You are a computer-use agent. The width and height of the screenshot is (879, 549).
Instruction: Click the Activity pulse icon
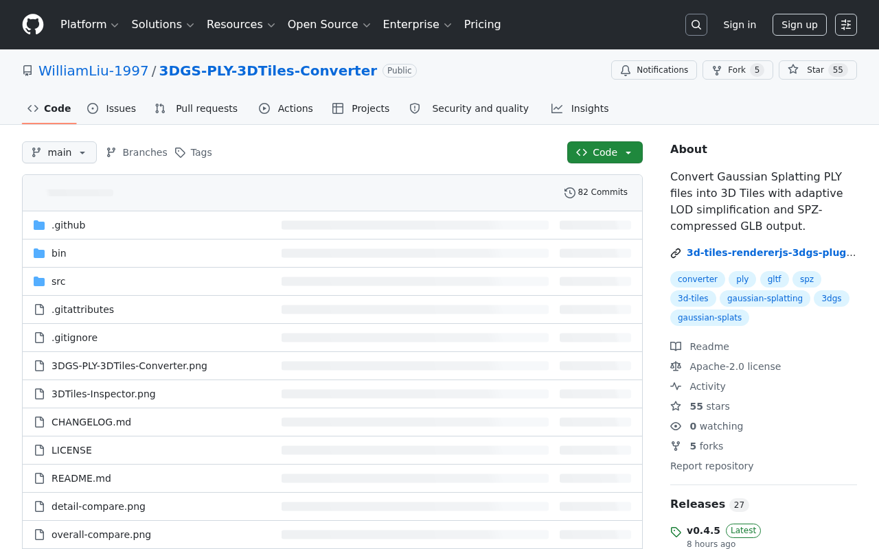676,386
